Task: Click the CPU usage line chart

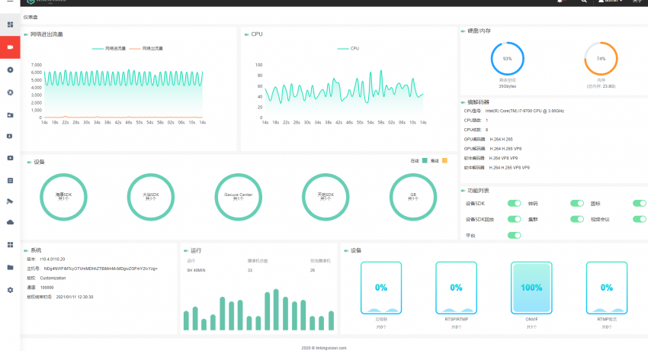Action: [x=344, y=93]
